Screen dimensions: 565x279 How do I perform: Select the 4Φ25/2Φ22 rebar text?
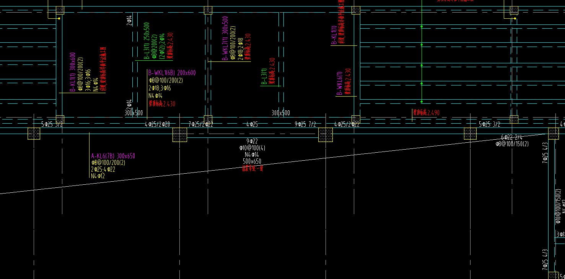[347, 124]
